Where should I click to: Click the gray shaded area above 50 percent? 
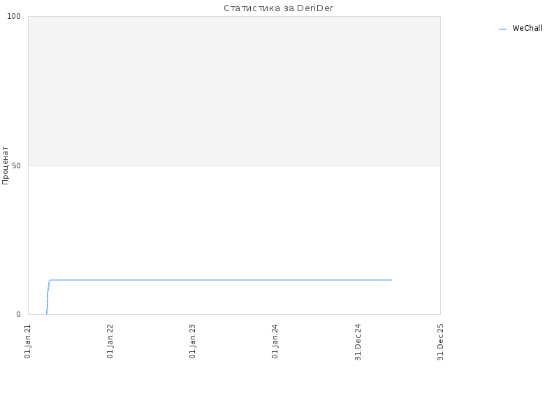234,91
